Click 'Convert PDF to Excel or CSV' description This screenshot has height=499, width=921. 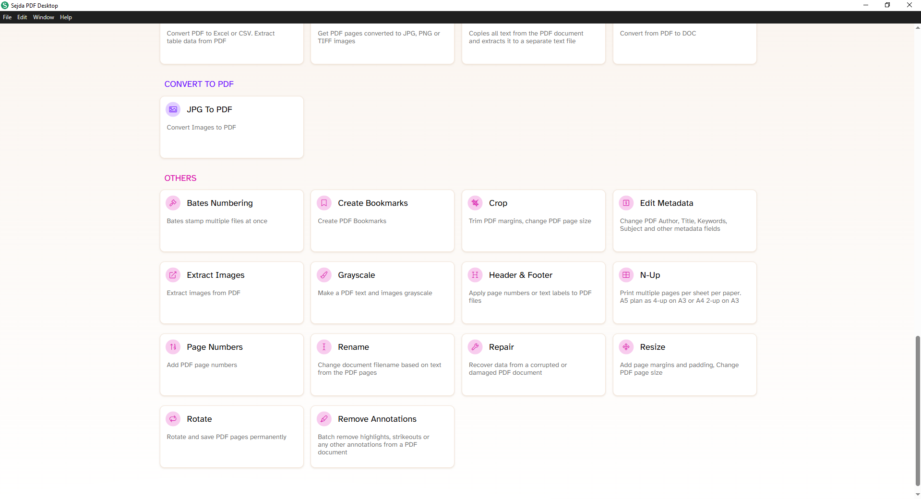pos(221,37)
